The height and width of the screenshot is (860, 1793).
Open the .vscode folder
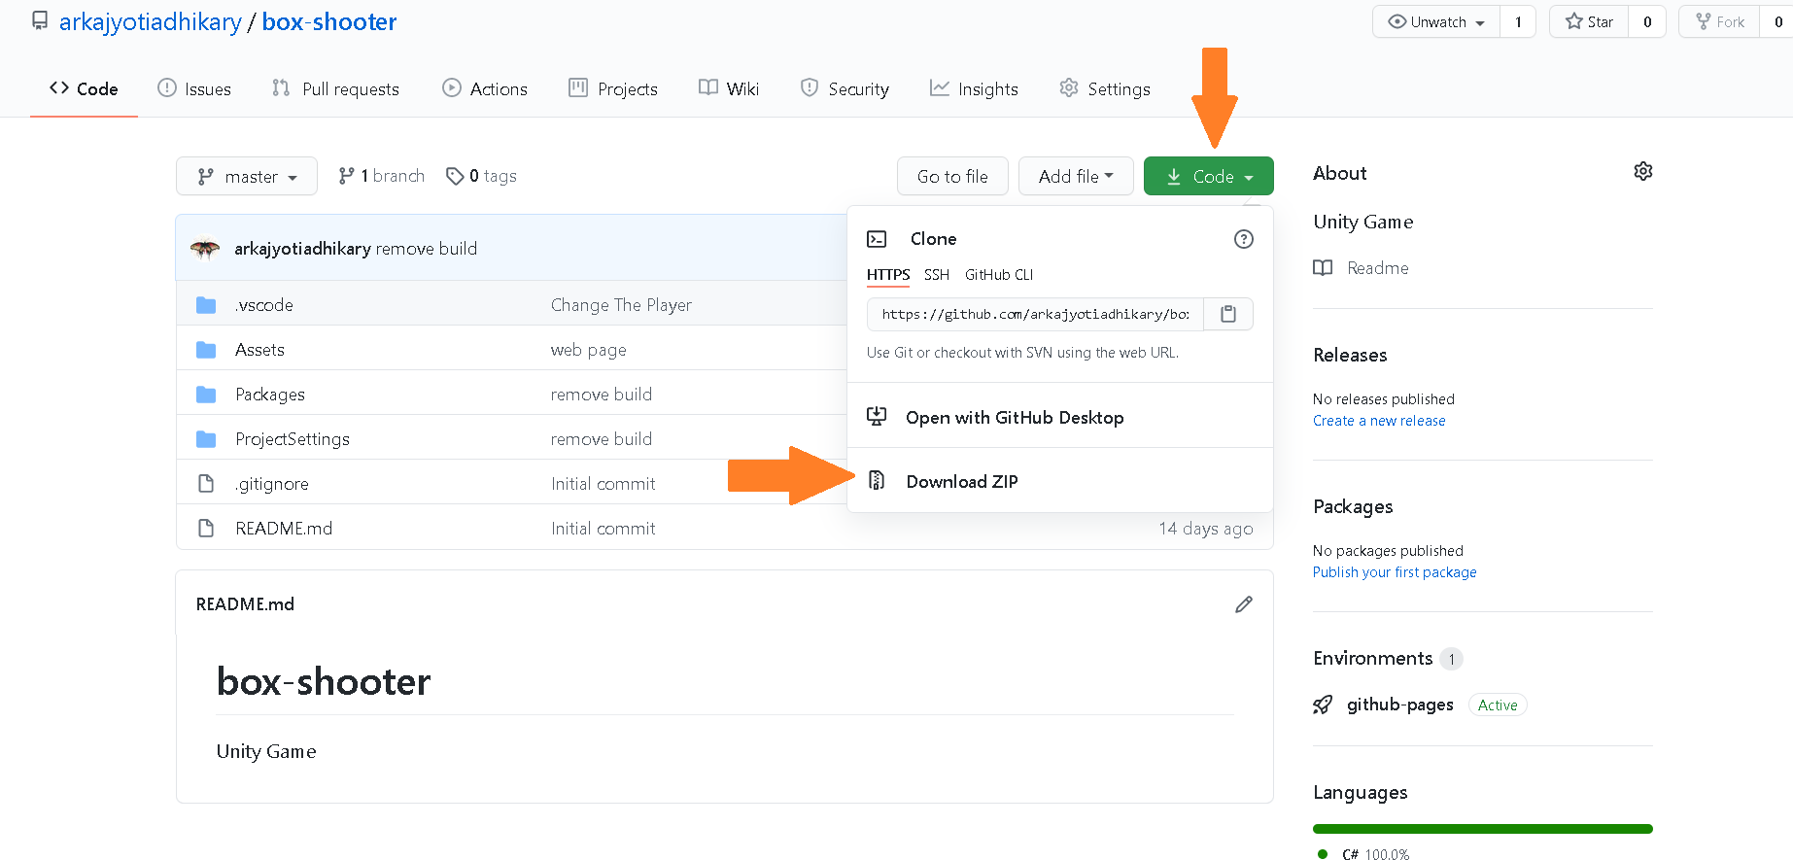coord(264,305)
